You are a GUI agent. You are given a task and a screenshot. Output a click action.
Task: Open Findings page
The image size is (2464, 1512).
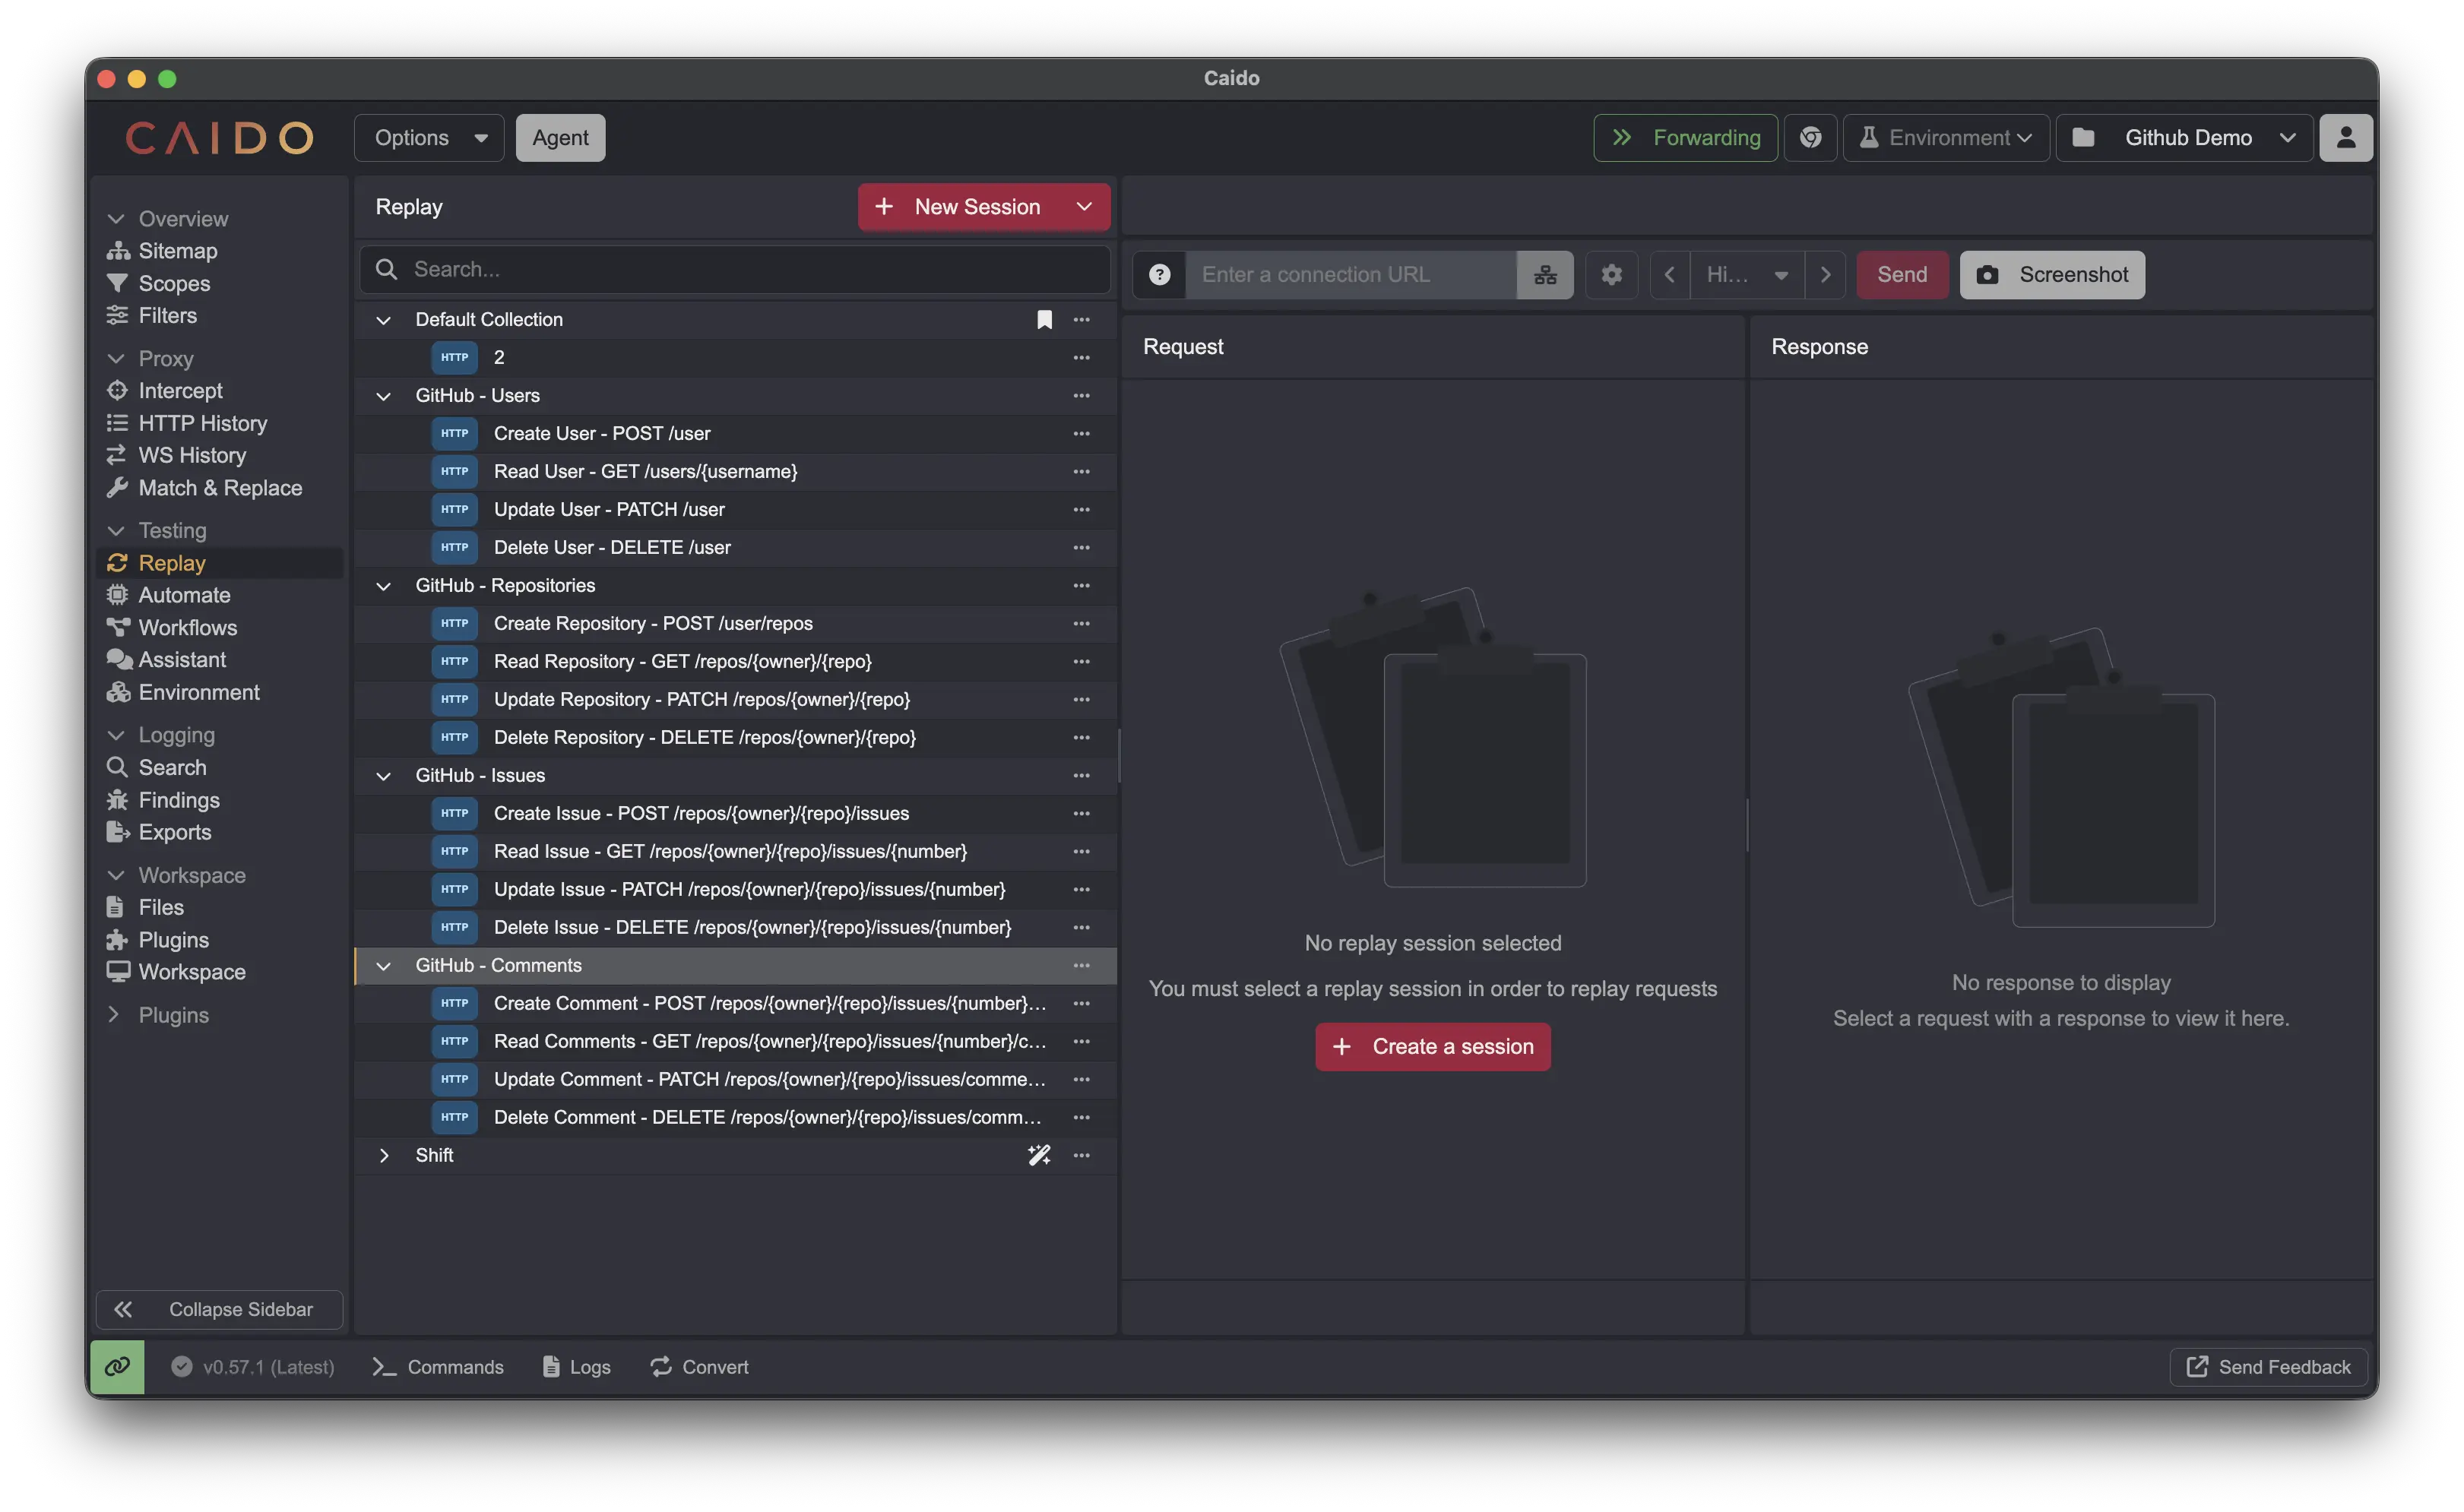tap(178, 800)
